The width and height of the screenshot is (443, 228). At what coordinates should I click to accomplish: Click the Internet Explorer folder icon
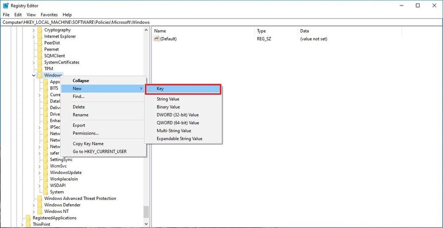[x=39, y=36]
